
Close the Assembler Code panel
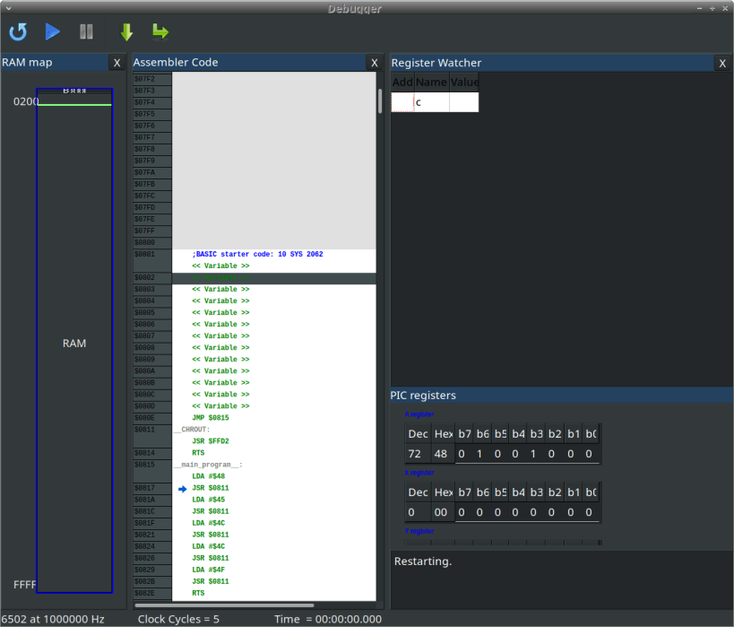pyautogui.click(x=375, y=63)
